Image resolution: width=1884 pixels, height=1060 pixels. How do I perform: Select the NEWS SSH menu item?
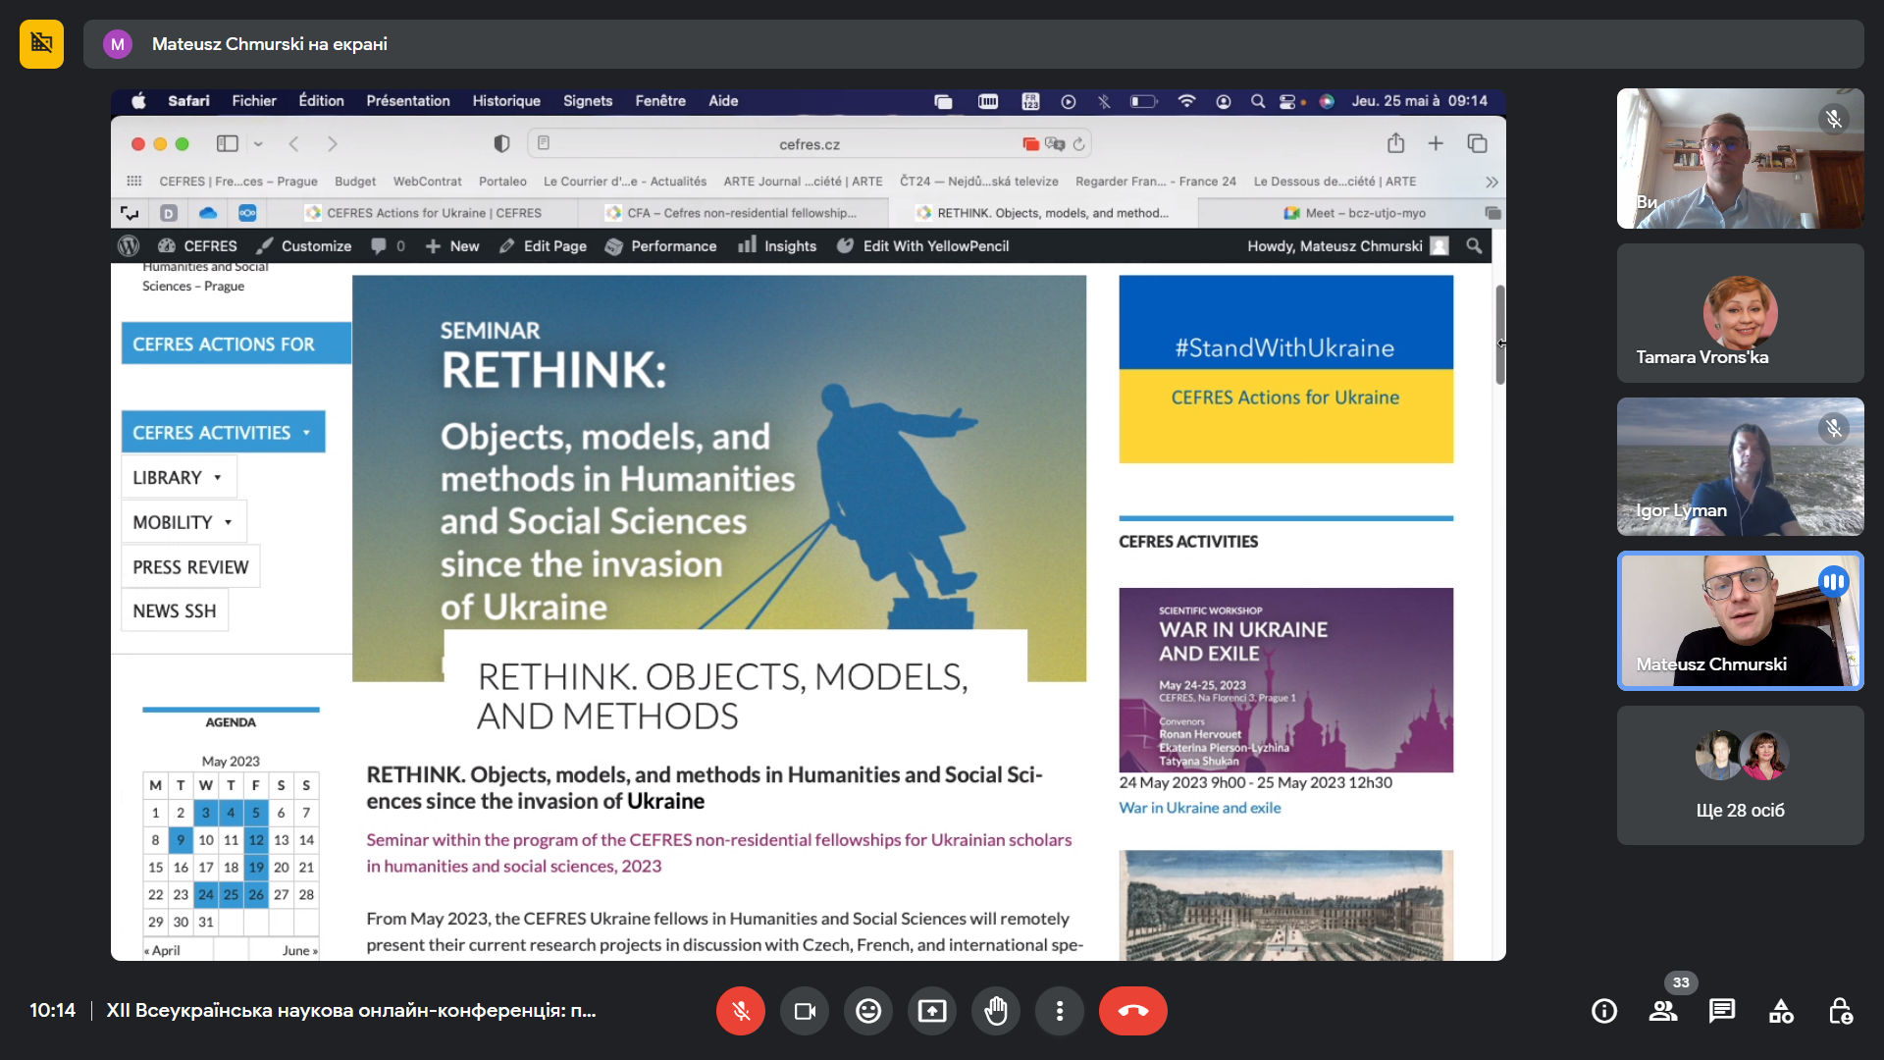tap(175, 611)
